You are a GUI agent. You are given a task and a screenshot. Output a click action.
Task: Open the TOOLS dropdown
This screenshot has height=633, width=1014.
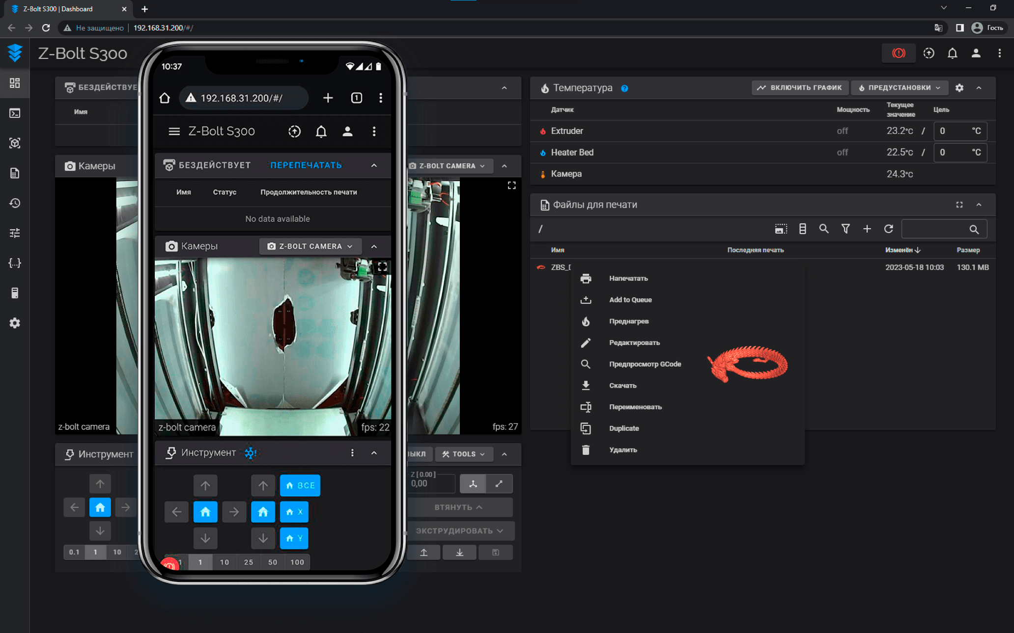pyautogui.click(x=463, y=454)
